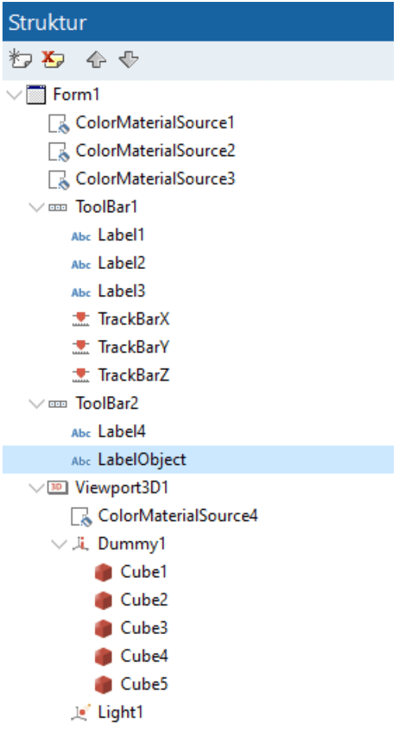397x732 pixels.
Task: Click the ColorMaterialSource1 component icon
Action: point(59,123)
